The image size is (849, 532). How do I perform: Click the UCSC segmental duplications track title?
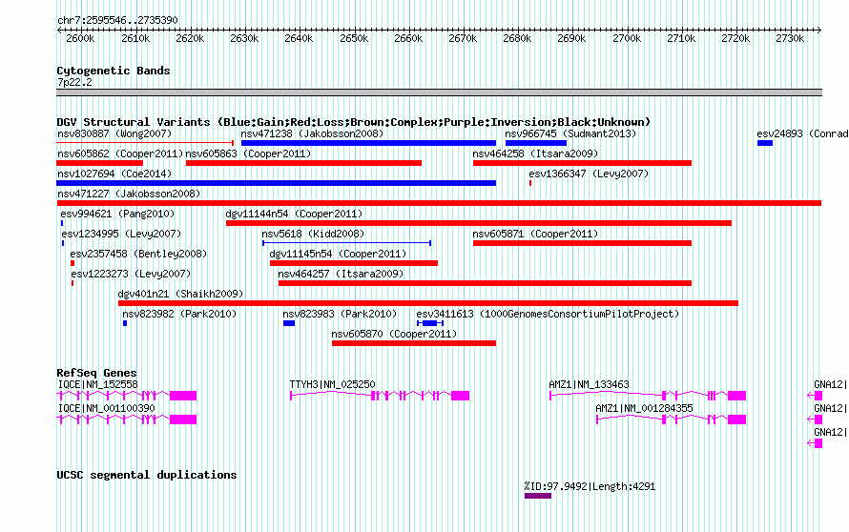tap(147, 475)
